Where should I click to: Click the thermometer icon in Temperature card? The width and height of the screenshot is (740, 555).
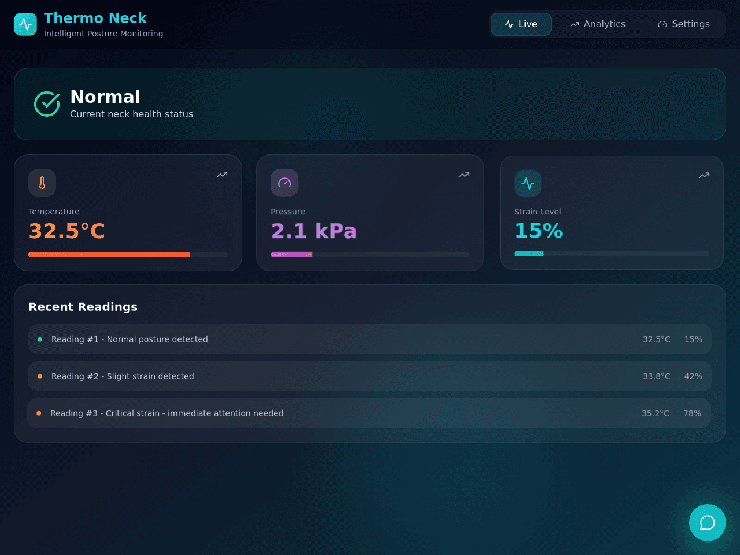pos(42,183)
